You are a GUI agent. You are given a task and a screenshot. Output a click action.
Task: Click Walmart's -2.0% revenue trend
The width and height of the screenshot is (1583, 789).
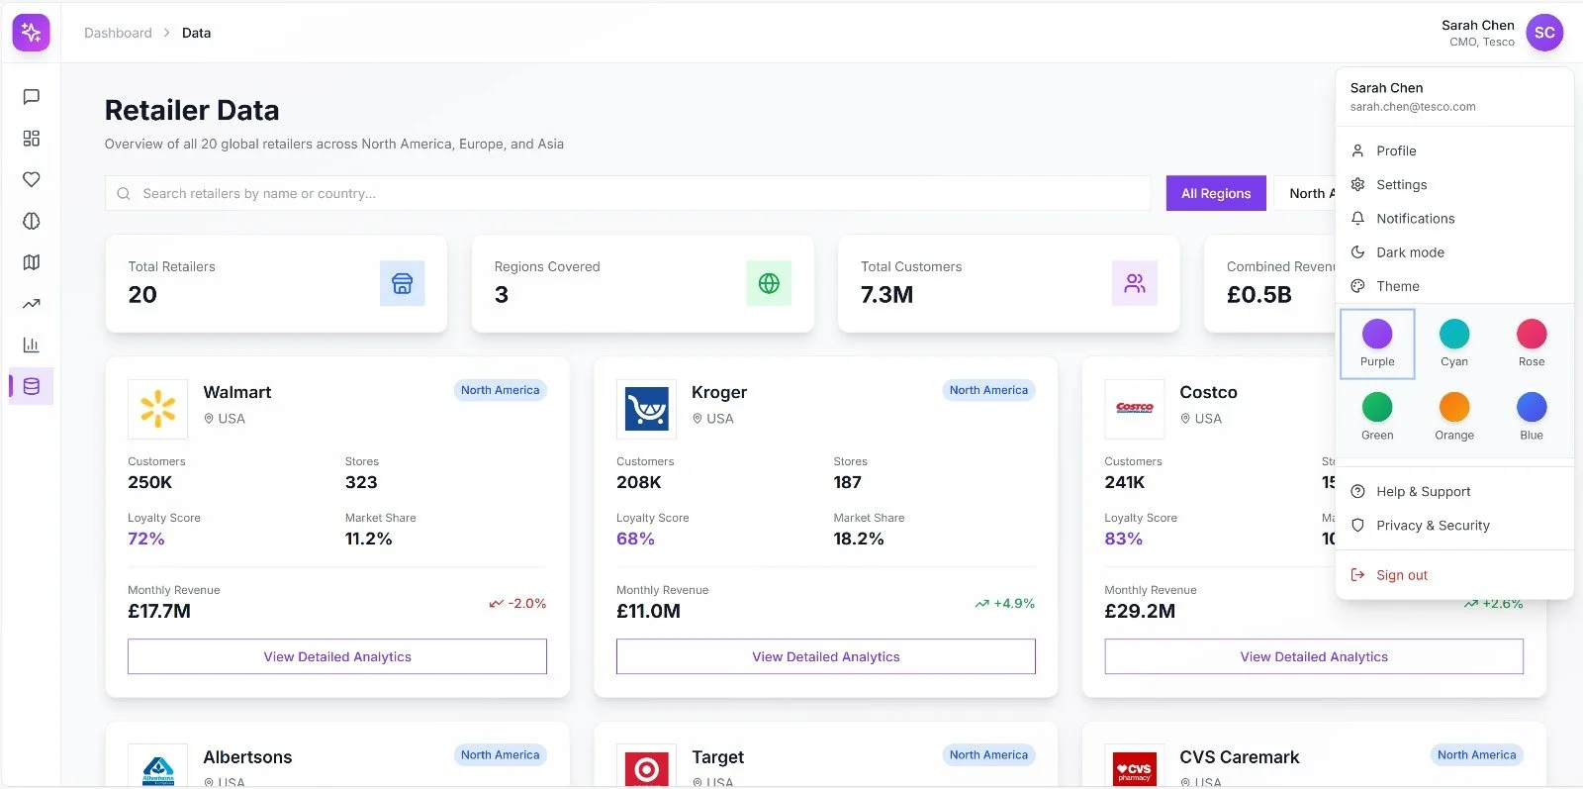pos(517,603)
